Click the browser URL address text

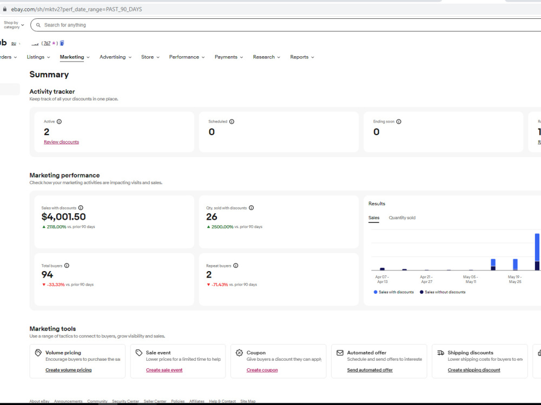(x=77, y=9)
